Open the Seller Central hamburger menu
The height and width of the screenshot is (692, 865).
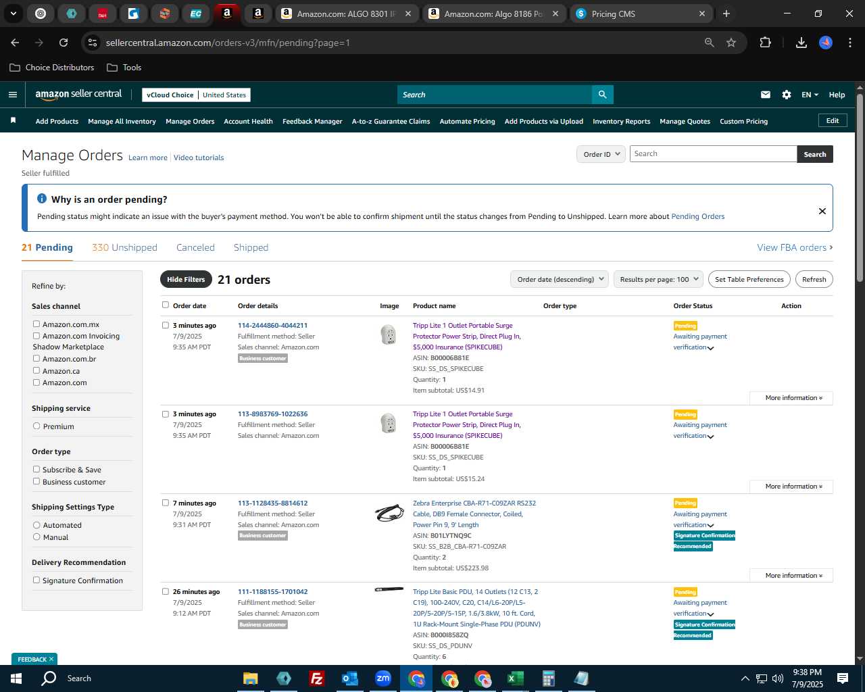(x=12, y=95)
